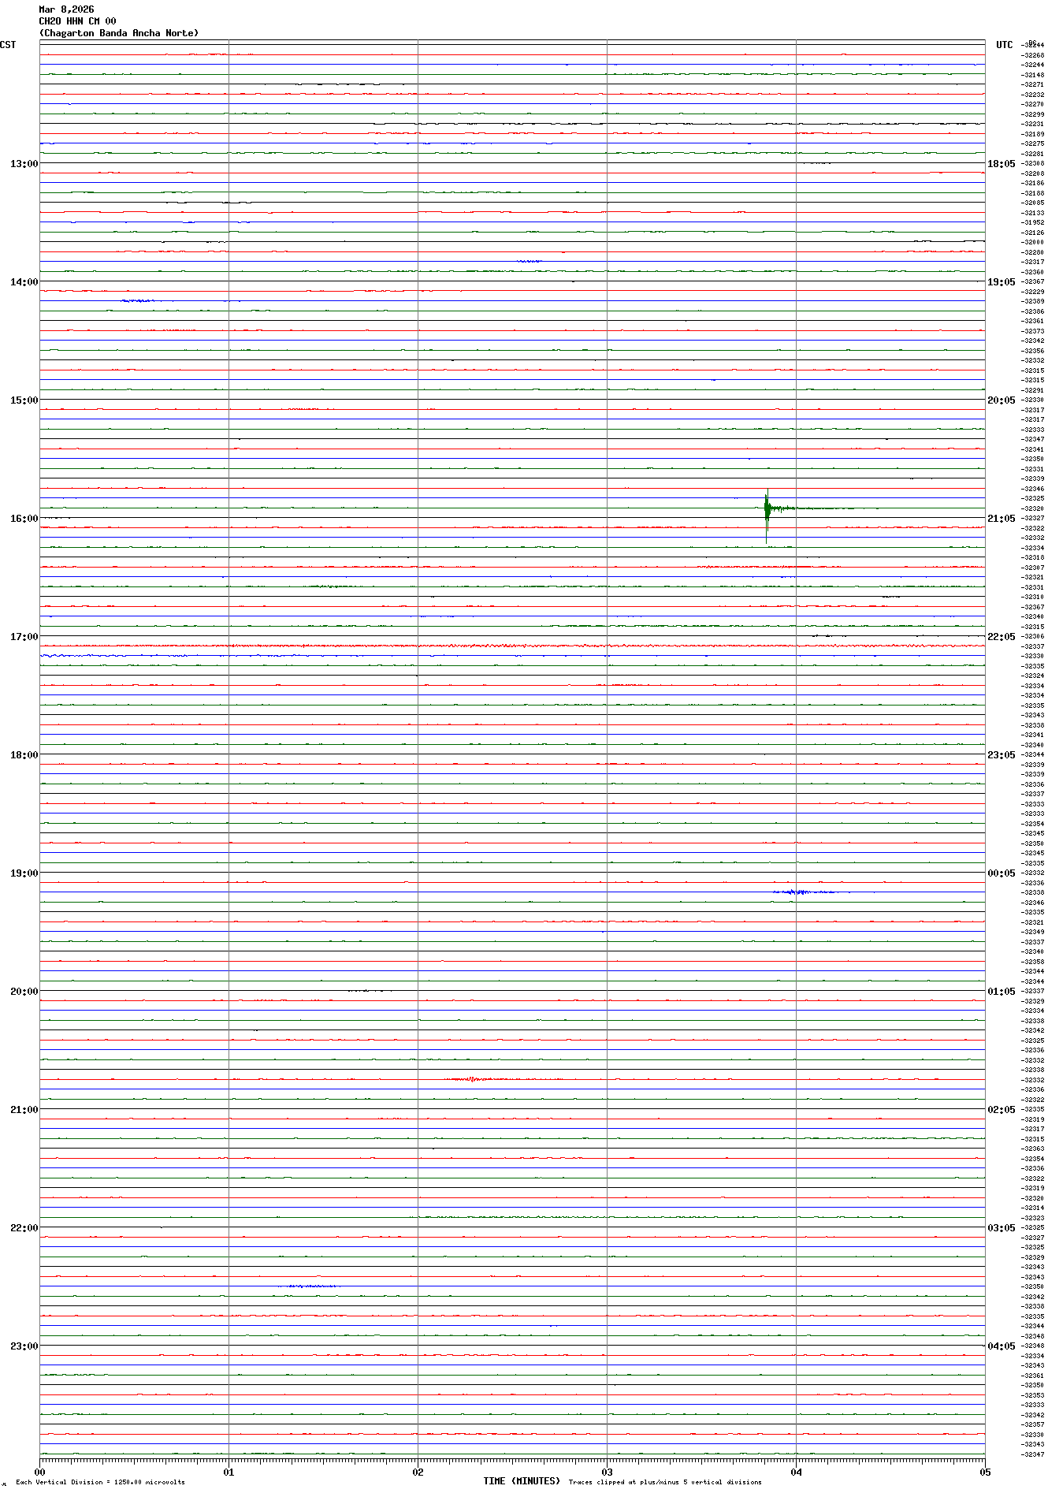This screenshot has width=1048, height=1493.
Task: Click the 00:05 UTC time label
Action: click(1001, 873)
